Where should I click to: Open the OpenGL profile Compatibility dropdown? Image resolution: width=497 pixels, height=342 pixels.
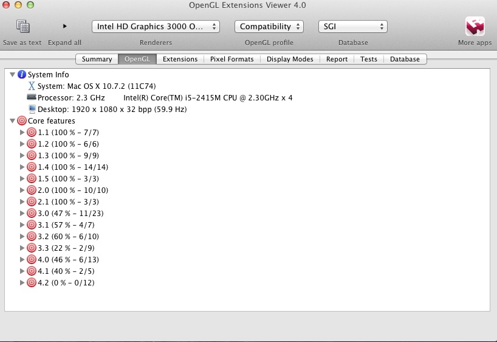[x=269, y=27]
